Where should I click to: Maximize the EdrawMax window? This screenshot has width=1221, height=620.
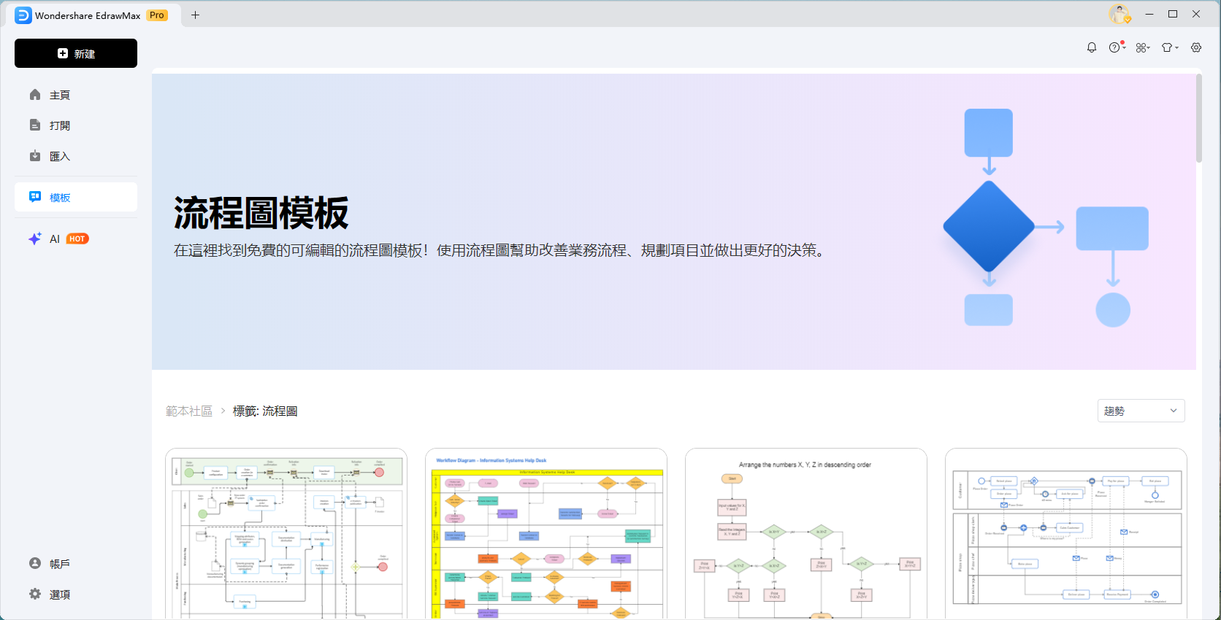[x=1173, y=14]
